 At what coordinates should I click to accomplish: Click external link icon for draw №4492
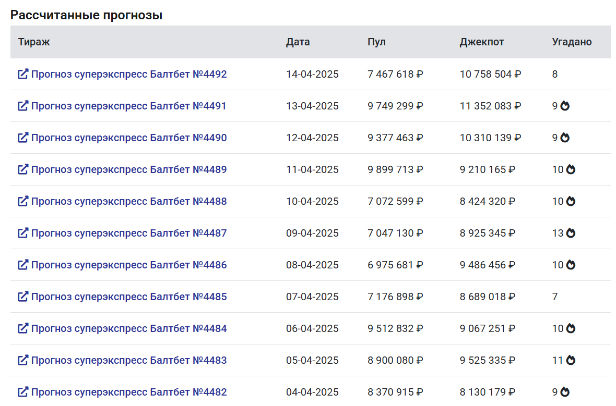pos(23,74)
